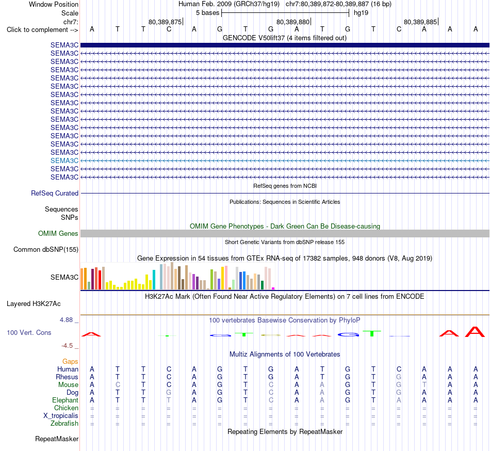The width and height of the screenshot is (490, 451).
Task: Open GENCODE V50lift37 track title
Action: pos(285,38)
